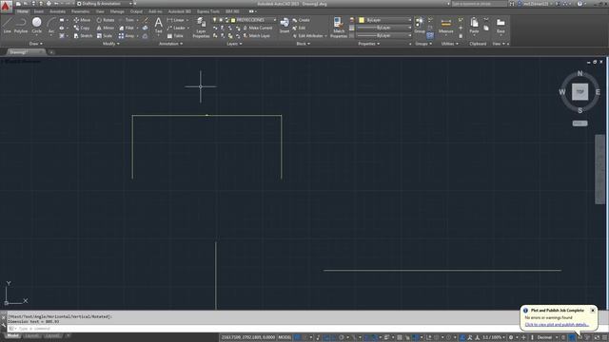Expand the Annotation panel
The image size is (609, 342).
pyautogui.click(x=170, y=44)
